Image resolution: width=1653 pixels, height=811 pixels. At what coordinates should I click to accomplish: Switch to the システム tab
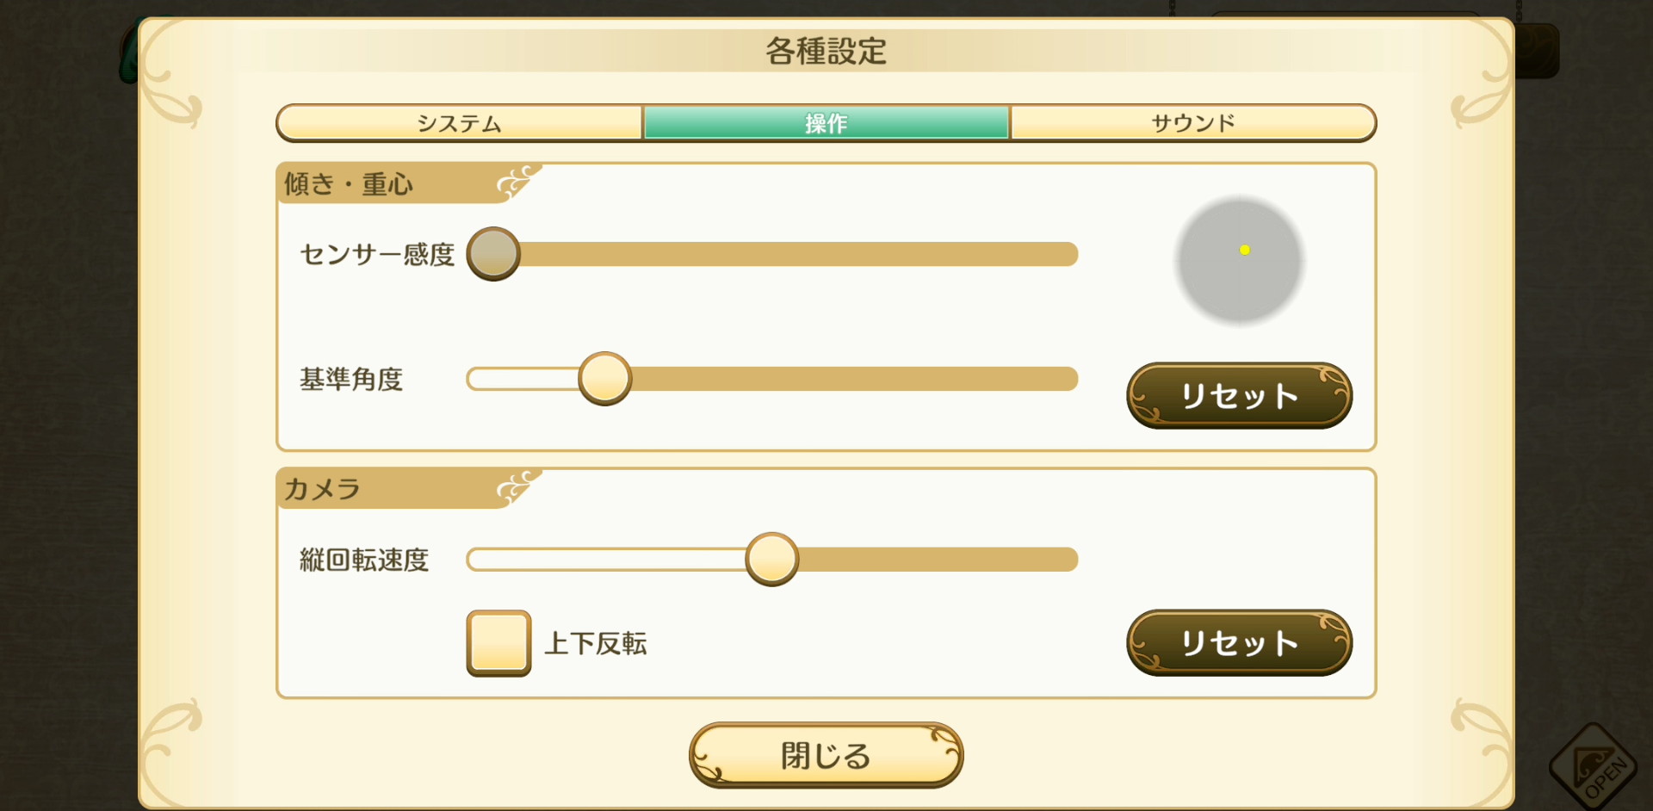[x=460, y=123]
